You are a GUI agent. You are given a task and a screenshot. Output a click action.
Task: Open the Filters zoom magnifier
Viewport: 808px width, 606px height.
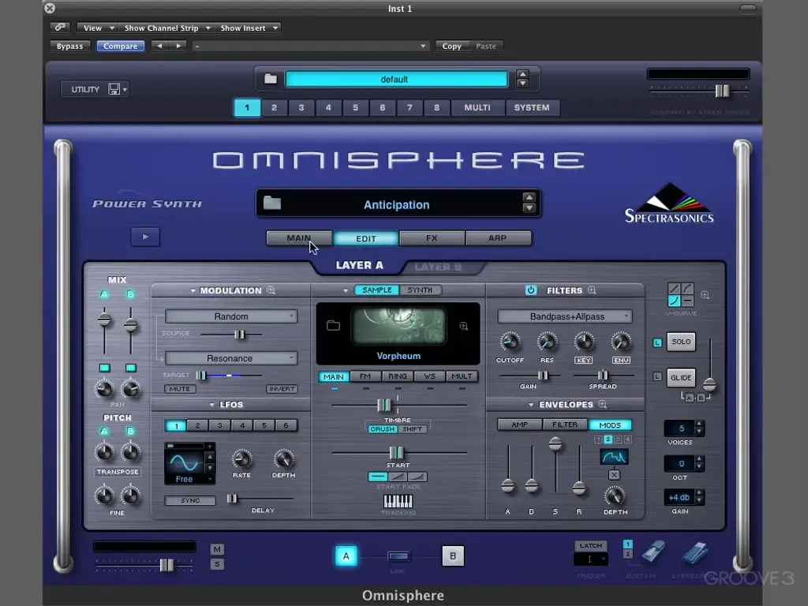click(592, 290)
